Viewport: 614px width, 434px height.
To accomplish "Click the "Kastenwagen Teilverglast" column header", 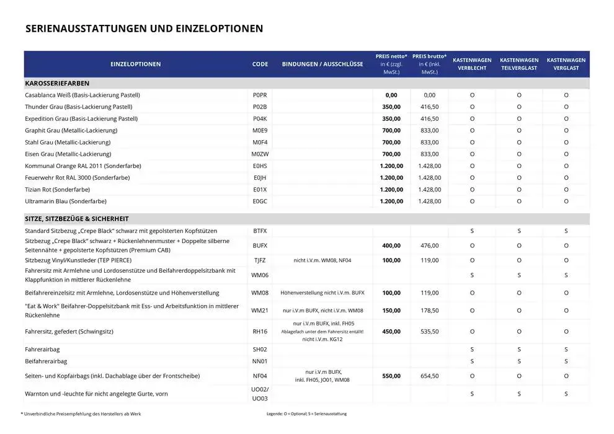I will point(518,64).
